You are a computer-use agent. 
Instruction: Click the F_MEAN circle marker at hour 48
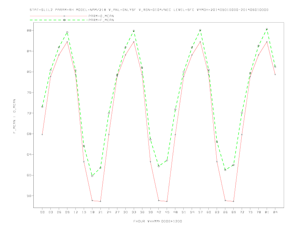coord(175,109)
